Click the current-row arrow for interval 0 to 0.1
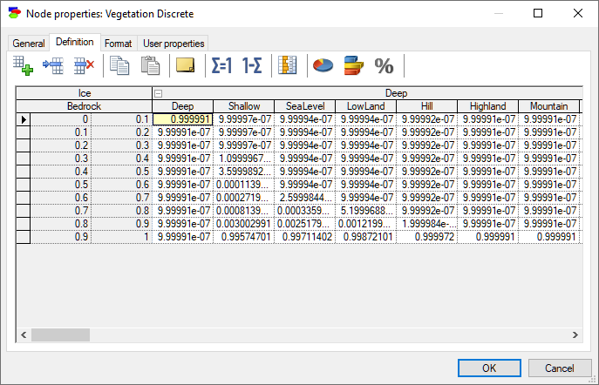The image size is (599, 385). click(24, 119)
